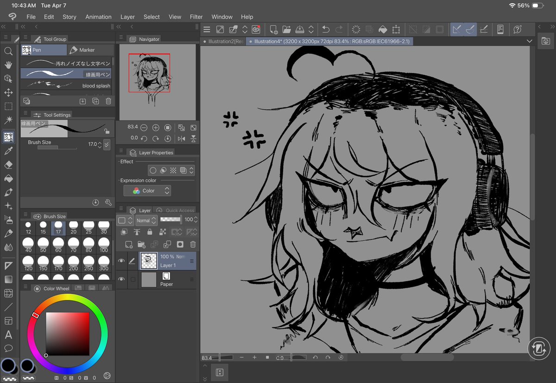
Task: Toggle the brush size lock icon
Action: coord(107,131)
